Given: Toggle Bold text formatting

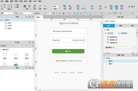Looking at the screenshot, I should (x=54, y=13).
